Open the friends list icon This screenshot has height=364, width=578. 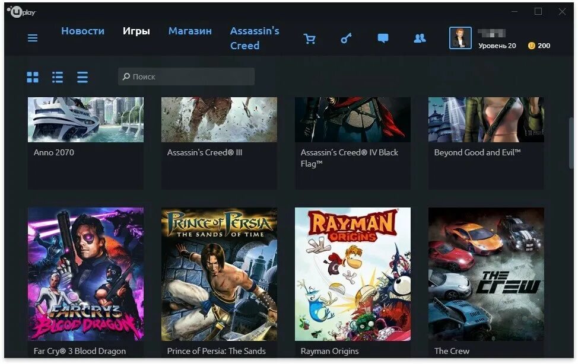420,38
